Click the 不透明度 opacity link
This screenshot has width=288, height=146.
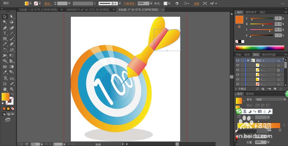click(130, 3)
